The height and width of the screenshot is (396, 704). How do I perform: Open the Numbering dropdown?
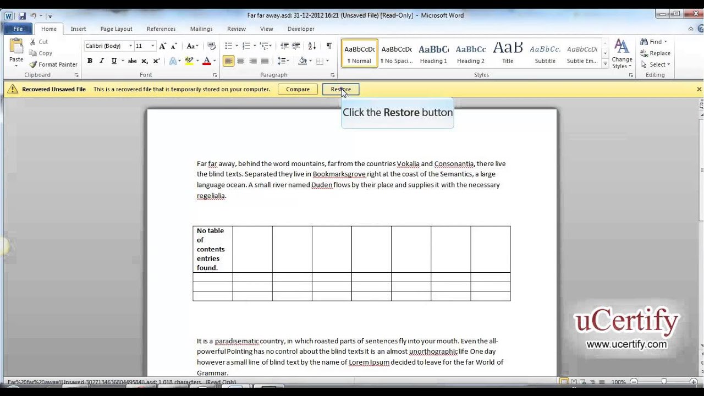tap(254, 46)
